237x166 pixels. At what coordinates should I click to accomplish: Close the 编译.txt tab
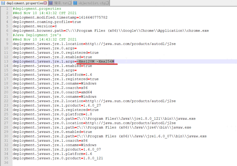pos(70,3)
